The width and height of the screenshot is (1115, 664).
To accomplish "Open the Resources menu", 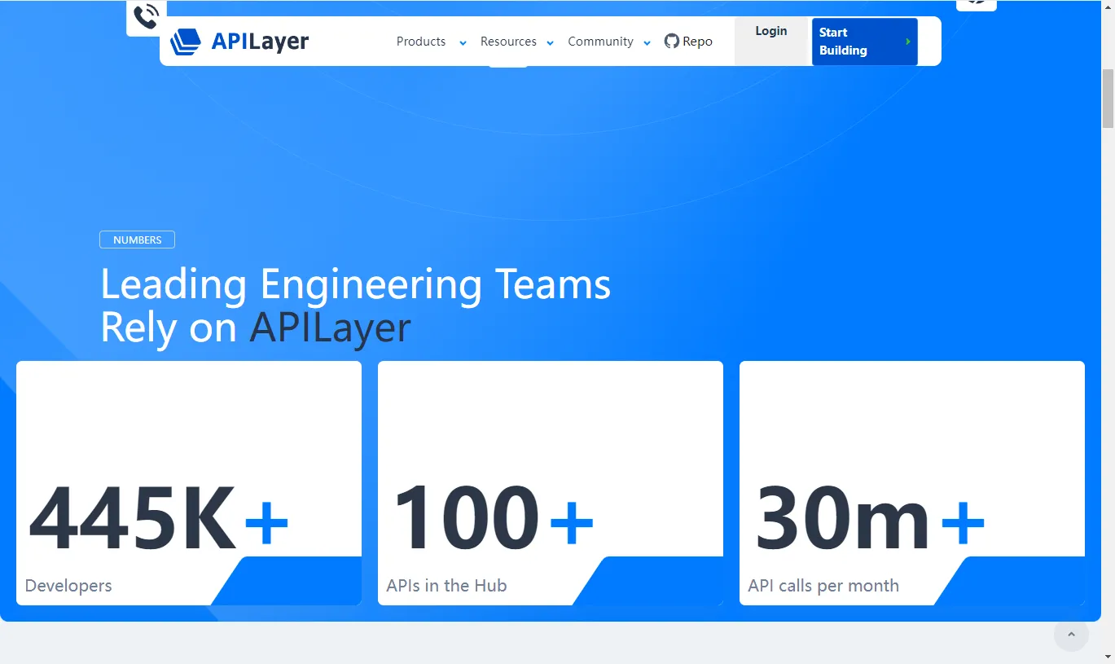I will 508,42.
